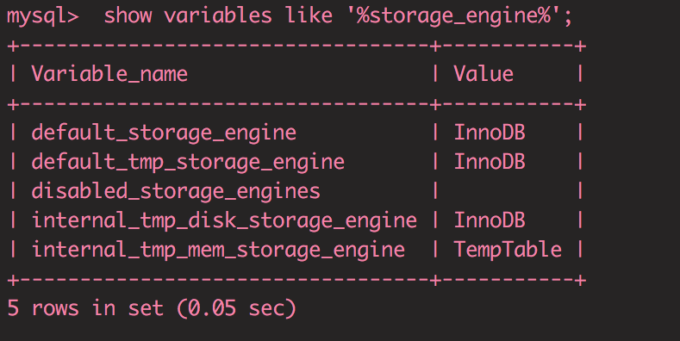
Task: Click InnoDB value of default_tmp_storage_engine
Action: [x=490, y=162]
